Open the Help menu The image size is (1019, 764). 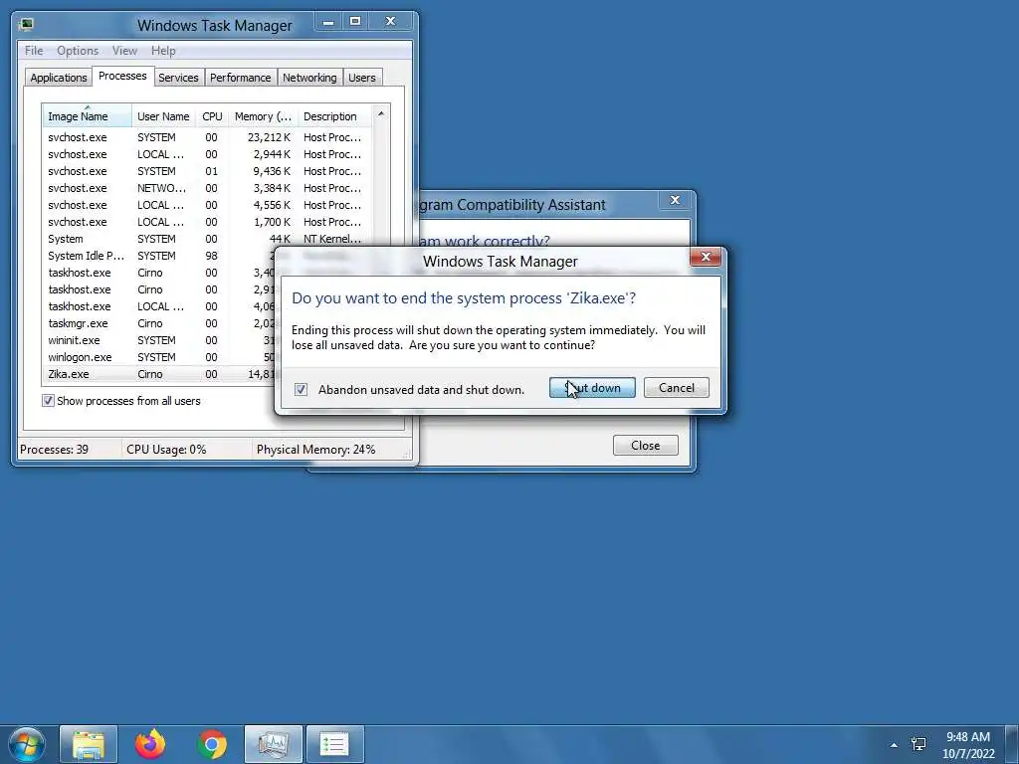163,51
